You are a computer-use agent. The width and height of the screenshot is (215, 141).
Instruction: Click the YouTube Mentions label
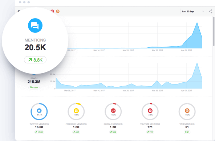pos(150,124)
